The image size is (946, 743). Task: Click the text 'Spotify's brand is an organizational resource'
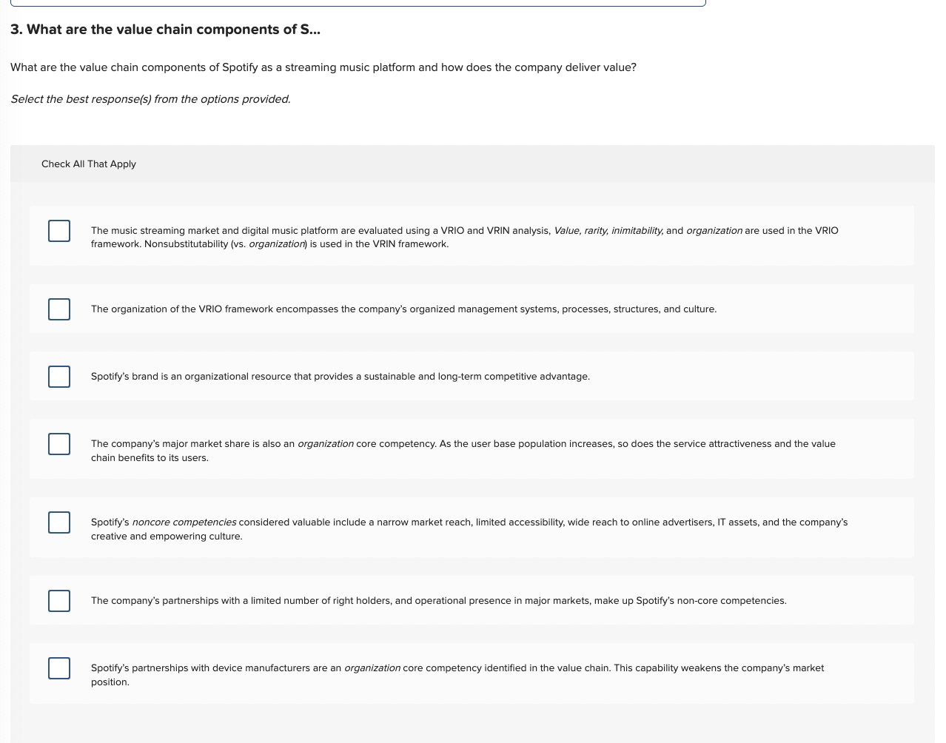(x=341, y=377)
